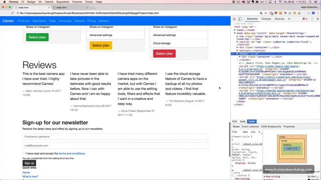Add a new style rule plus icon

[259, 132]
